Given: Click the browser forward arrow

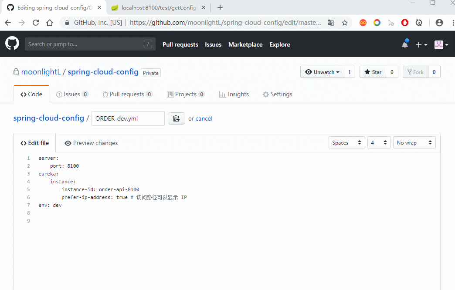Looking at the screenshot, I should 22,23.
